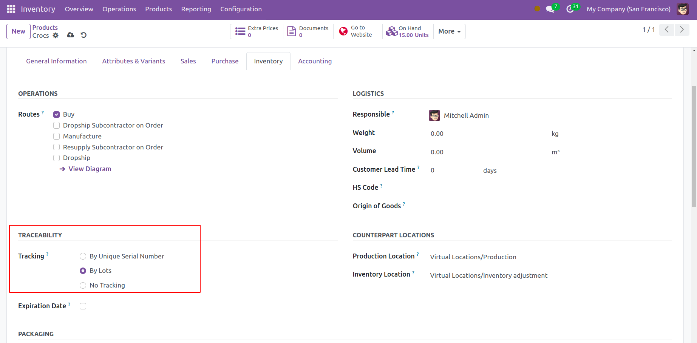The image size is (697, 343).
Task: Click the Weight input field
Action: coord(487,134)
